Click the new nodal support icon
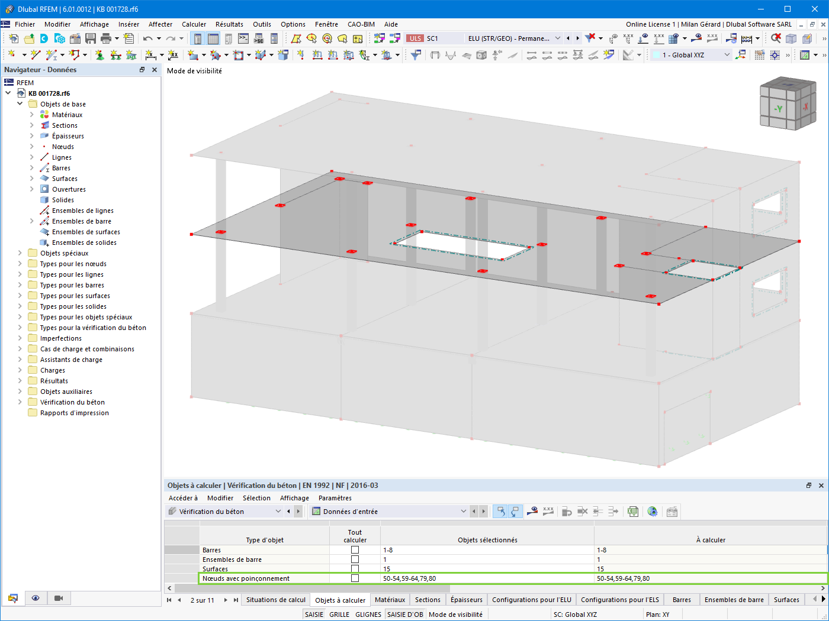 [x=99, y=55]
